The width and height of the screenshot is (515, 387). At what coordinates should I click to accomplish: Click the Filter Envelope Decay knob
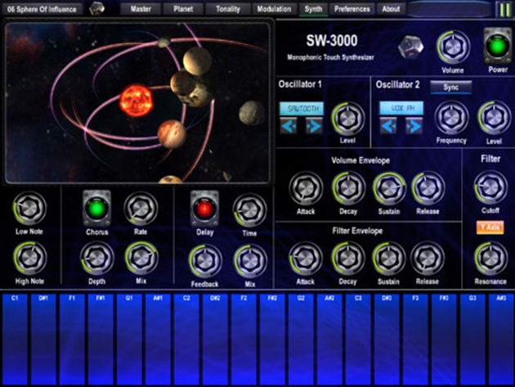click(347, 259)
